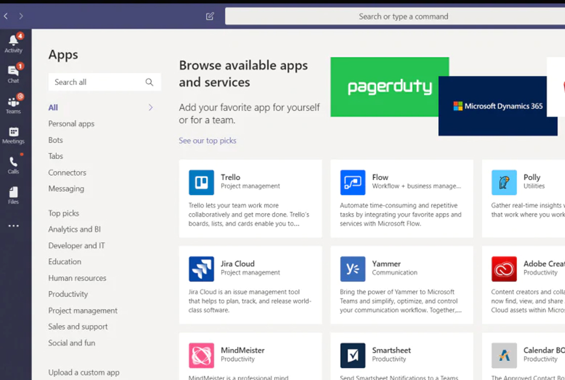This screenshot has height=380, width=565.
Task: Click the new chat compose icon
Action: (x=210, y=16)
